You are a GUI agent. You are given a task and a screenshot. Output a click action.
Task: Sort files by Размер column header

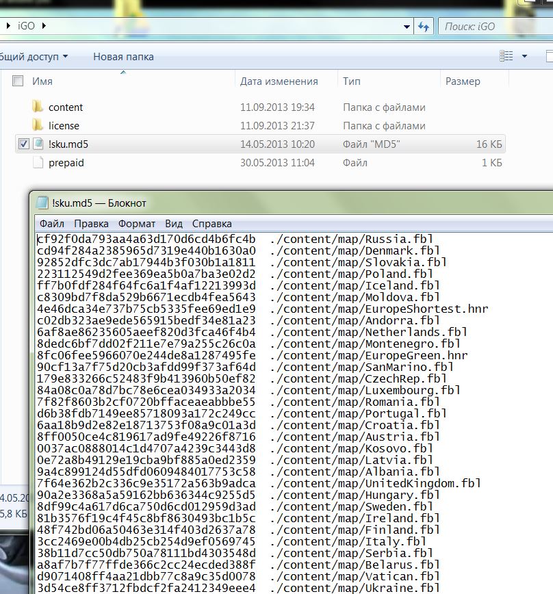(463, 81)
